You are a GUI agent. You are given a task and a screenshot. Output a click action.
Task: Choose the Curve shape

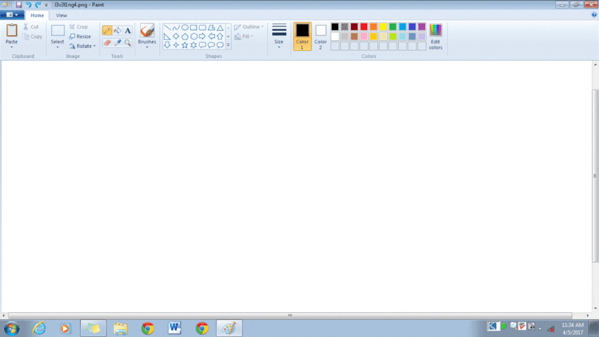176,27
